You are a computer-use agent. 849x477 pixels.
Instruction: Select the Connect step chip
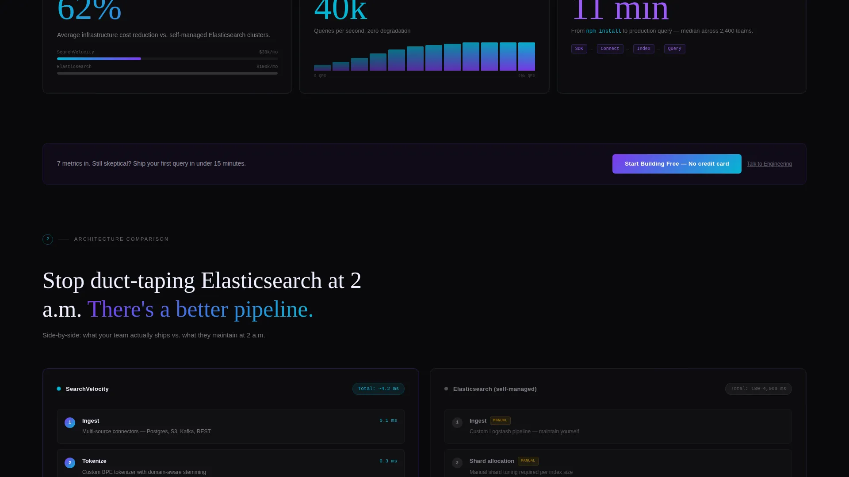pos(610,49)
